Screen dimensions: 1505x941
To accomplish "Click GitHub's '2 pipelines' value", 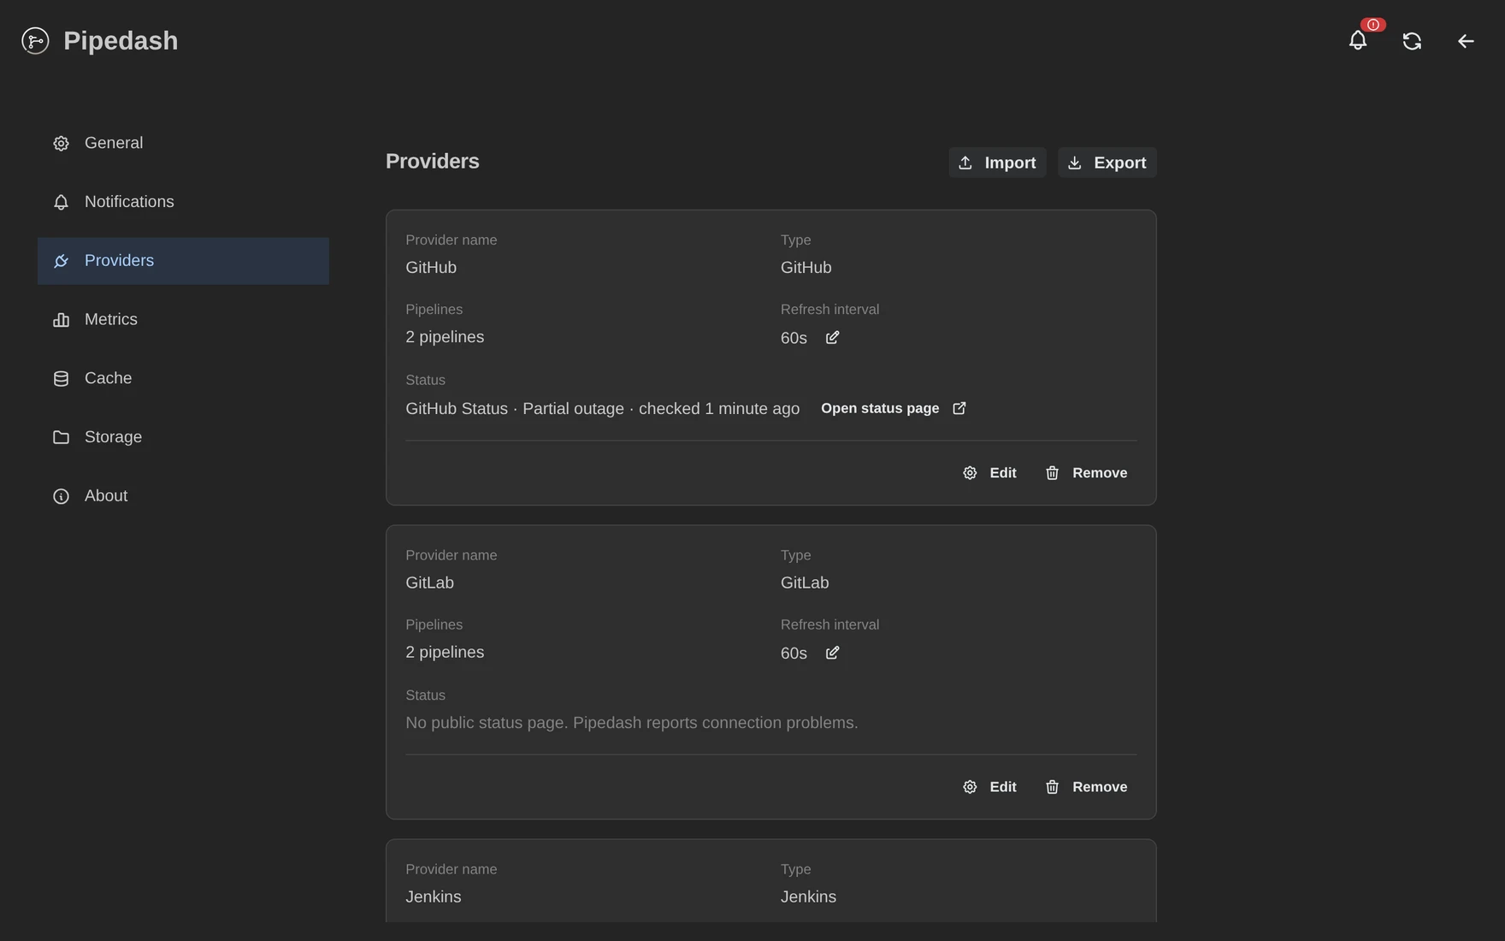I will pos(445,337).
